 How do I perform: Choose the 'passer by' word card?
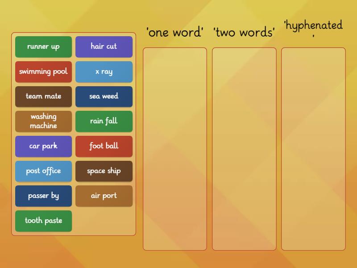(43, 196)
